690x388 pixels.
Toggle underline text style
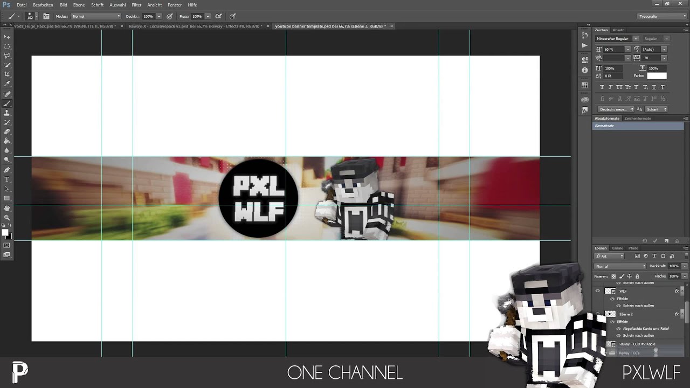pos(654,87)
